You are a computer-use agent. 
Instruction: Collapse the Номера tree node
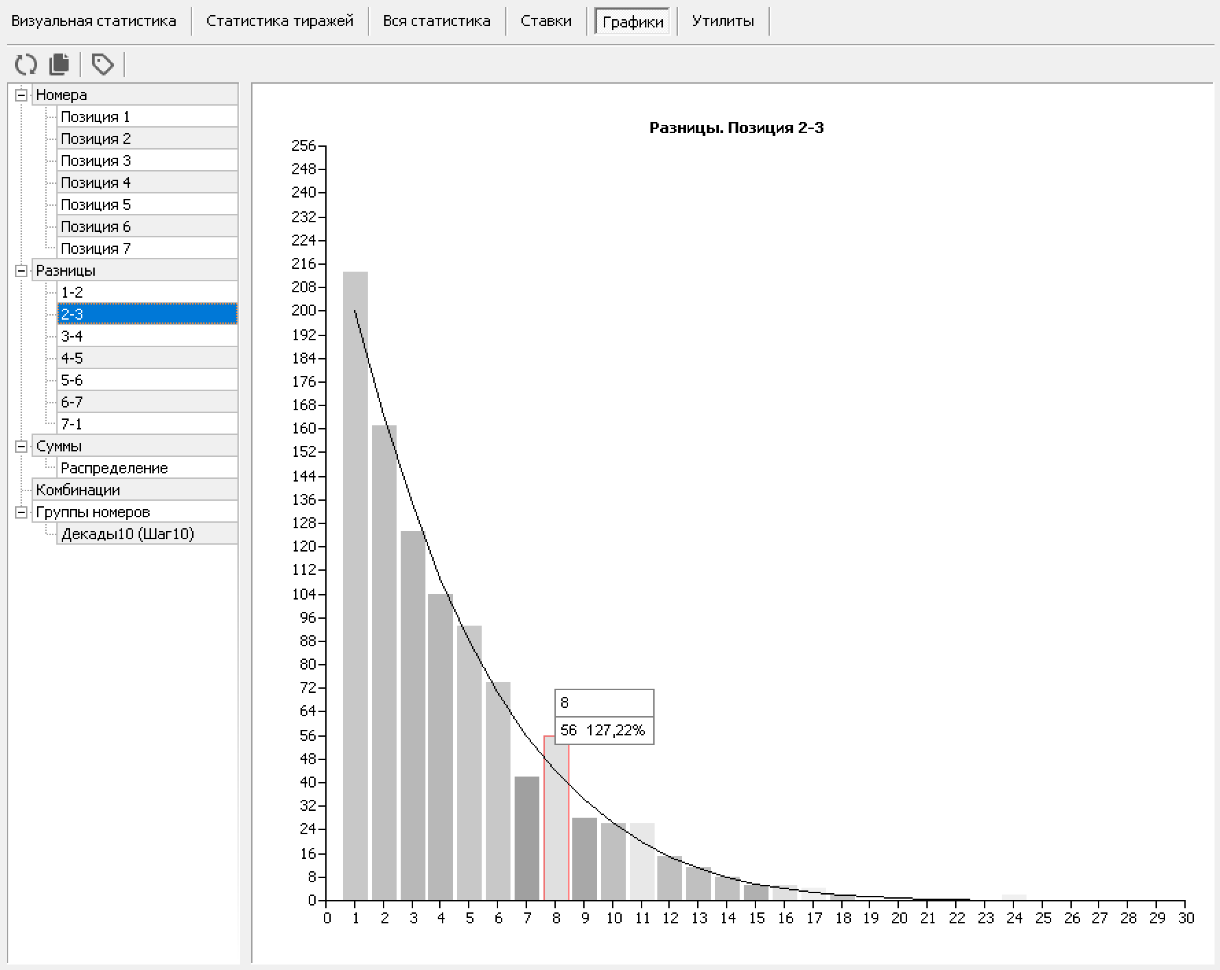[21, 95]
